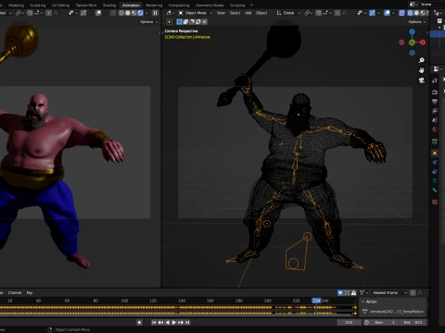Select wireframe shading in the left viewport
The image size is (445, 333).
pyautogui.click(x=121, y=13)
